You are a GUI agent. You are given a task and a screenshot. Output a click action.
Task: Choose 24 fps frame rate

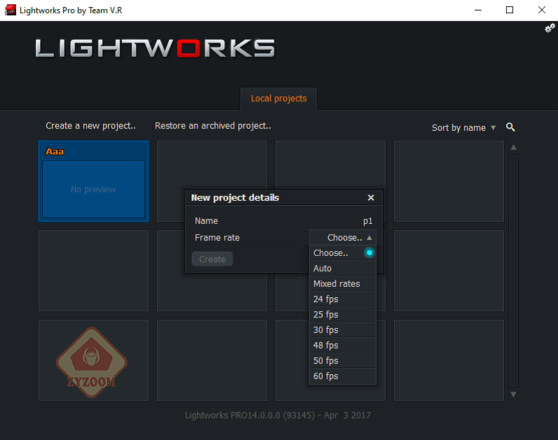342,299
